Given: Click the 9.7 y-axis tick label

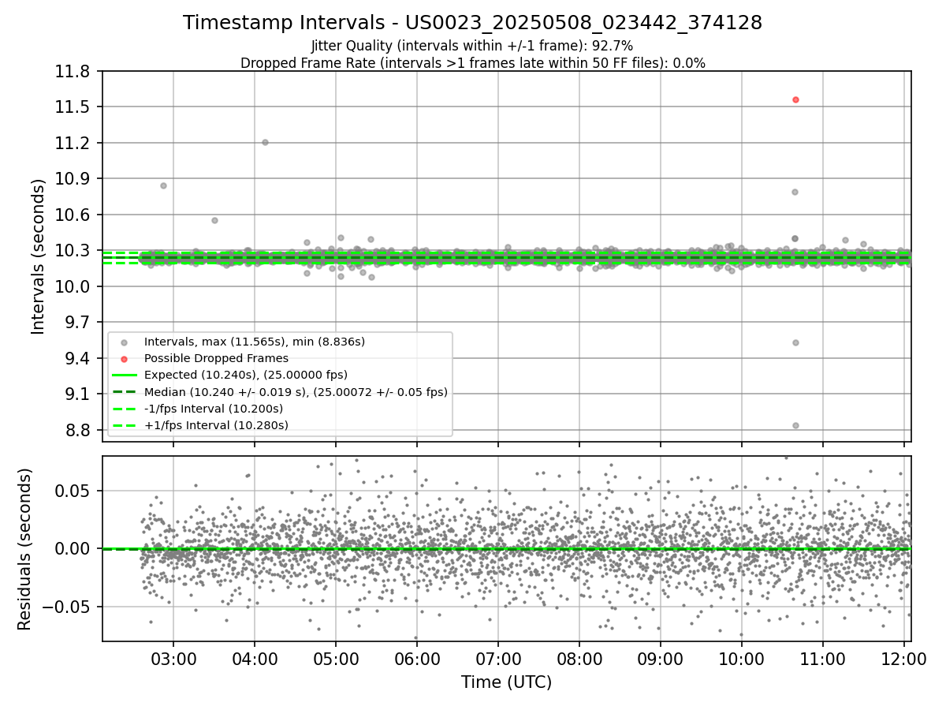Looking at the screenshot, I should (76, 323).
